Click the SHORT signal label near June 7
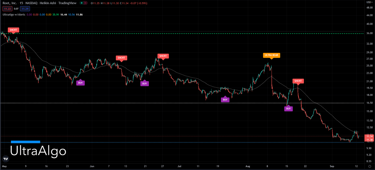The width and height of the screenshot is (375, 170). click(x=121, y=58)
